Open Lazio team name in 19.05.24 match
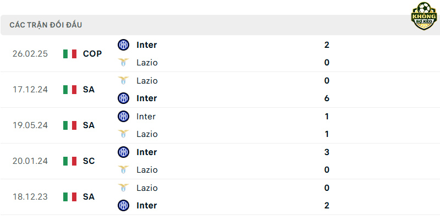This screenshot has width=440, height=220. 147,134
